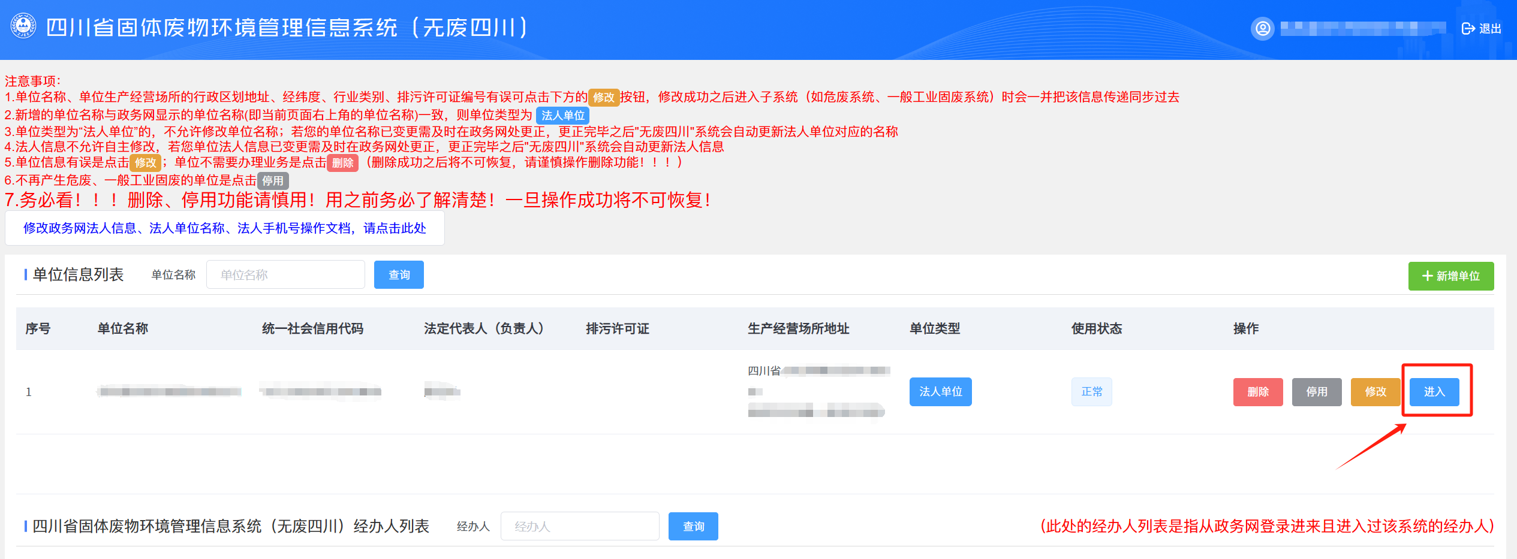Open the 经办人 search input field
The image size is (1517, 559).
tap(580, 525)
